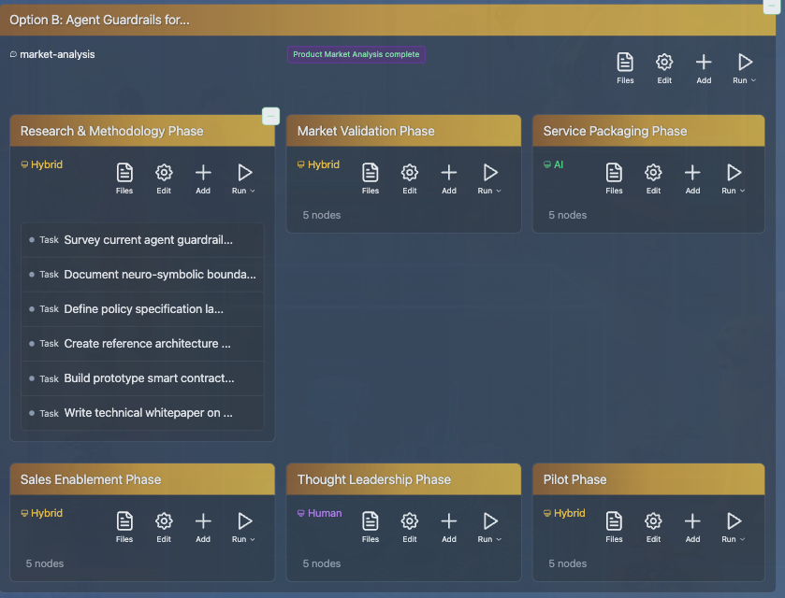Select task 'Document neuro-symbolic bounda...'

point(142,275)
